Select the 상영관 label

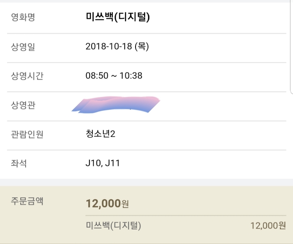[x=23, y=105]
